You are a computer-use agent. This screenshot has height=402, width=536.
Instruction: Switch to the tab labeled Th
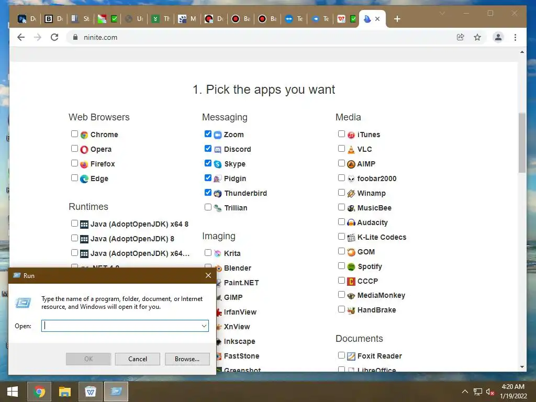click(x=161, y=19)
